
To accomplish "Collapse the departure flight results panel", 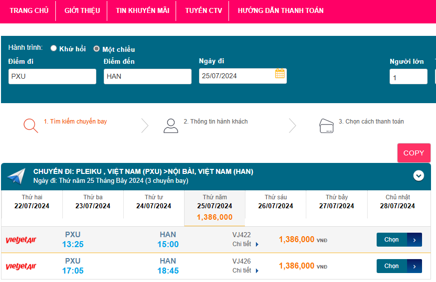I will (419, 175).
